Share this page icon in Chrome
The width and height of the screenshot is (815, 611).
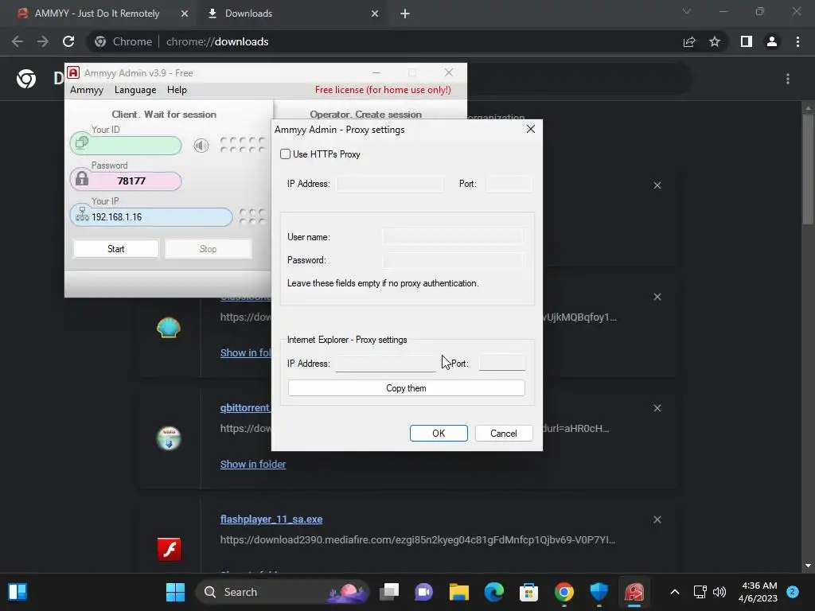point(689,41)
